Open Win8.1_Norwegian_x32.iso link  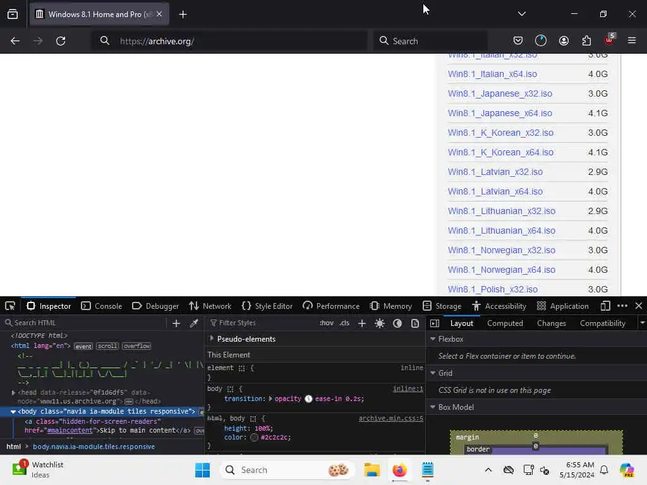pyautogui.click(x=501, y=250)
